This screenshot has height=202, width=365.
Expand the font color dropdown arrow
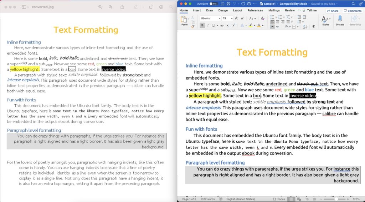(263, 26)
